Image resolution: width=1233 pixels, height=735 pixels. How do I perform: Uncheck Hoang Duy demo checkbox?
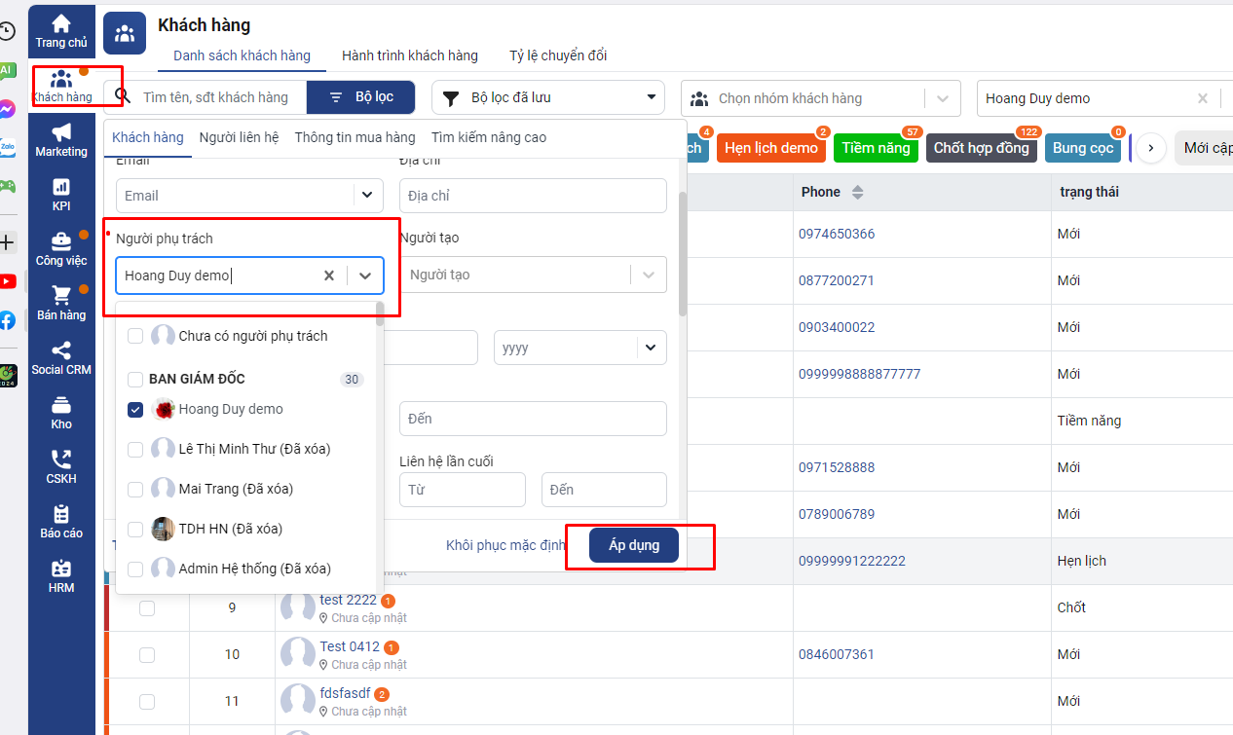tap(136, 410)
